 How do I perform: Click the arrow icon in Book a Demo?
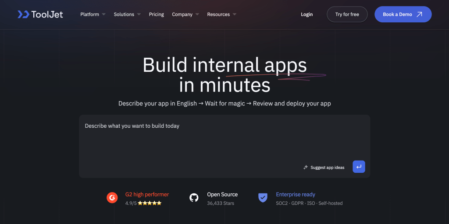tap(419, 14)
